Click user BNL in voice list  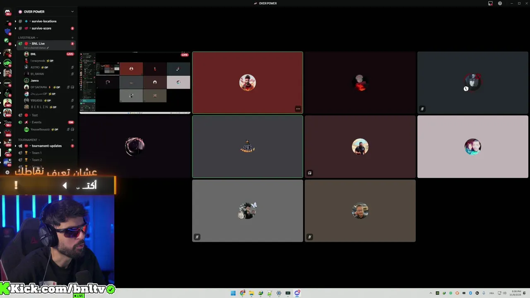click(33, 54)
